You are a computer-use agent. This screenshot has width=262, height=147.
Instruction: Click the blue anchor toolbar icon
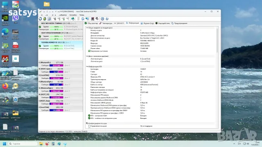[107, 19]
